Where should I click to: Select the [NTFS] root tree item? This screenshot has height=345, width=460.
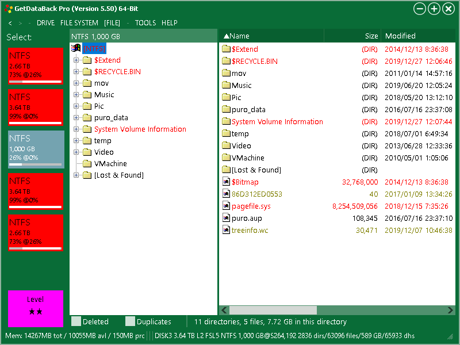(94, 48)
